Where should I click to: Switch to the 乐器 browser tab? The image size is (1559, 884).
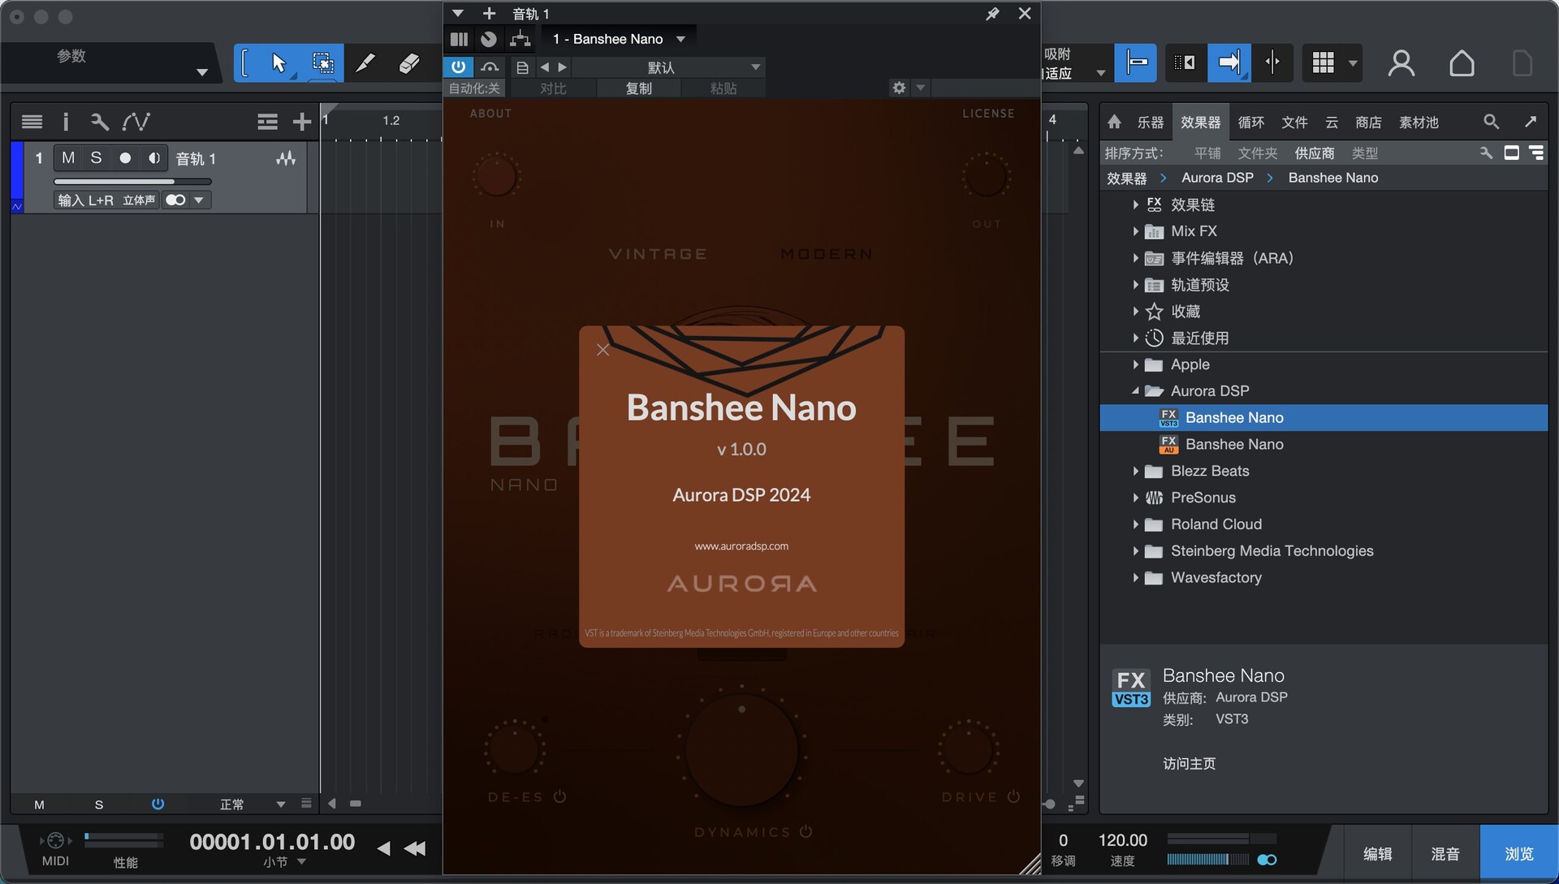(x=1150, y=122)
